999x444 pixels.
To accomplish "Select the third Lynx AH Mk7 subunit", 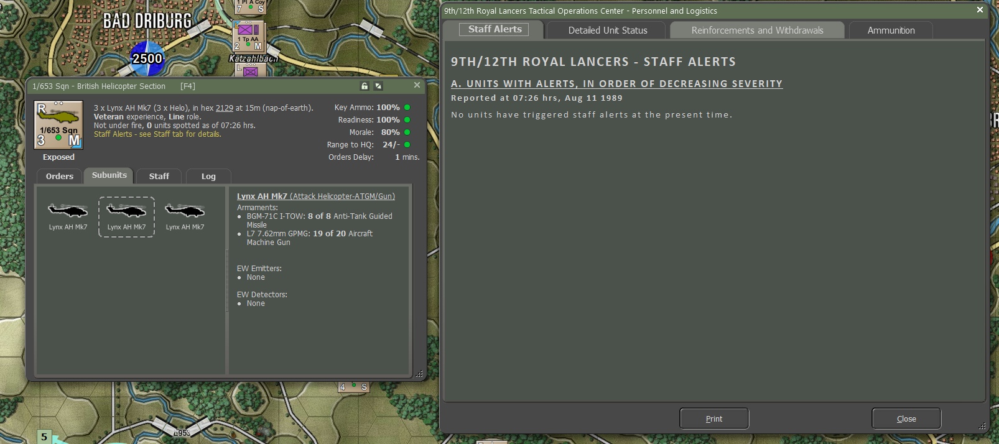I will click(185, 216).
